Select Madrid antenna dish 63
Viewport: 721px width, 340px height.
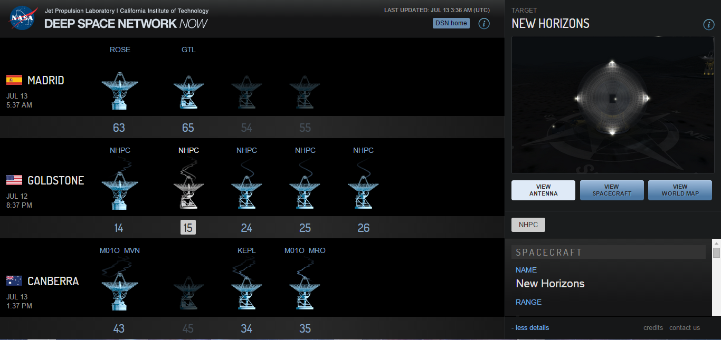pos(119,90)
